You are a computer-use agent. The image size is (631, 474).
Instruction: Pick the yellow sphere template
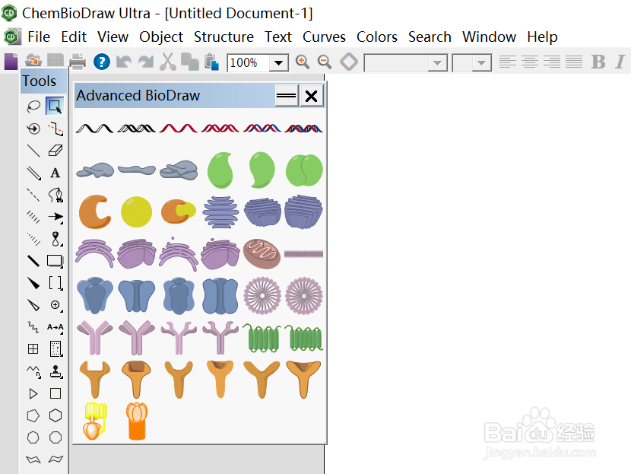[136, 212]
